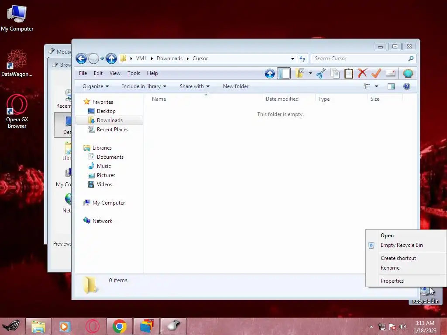The image size is (447, 335).
Task: Choose Rename from context menu
Action: click(406, 268)
